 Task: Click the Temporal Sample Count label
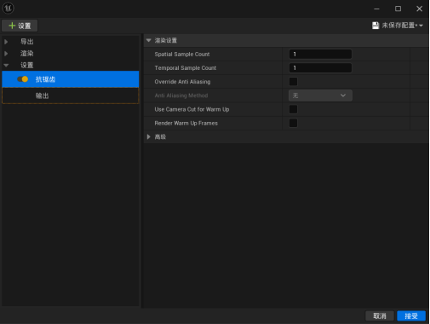tap(186, 68)
